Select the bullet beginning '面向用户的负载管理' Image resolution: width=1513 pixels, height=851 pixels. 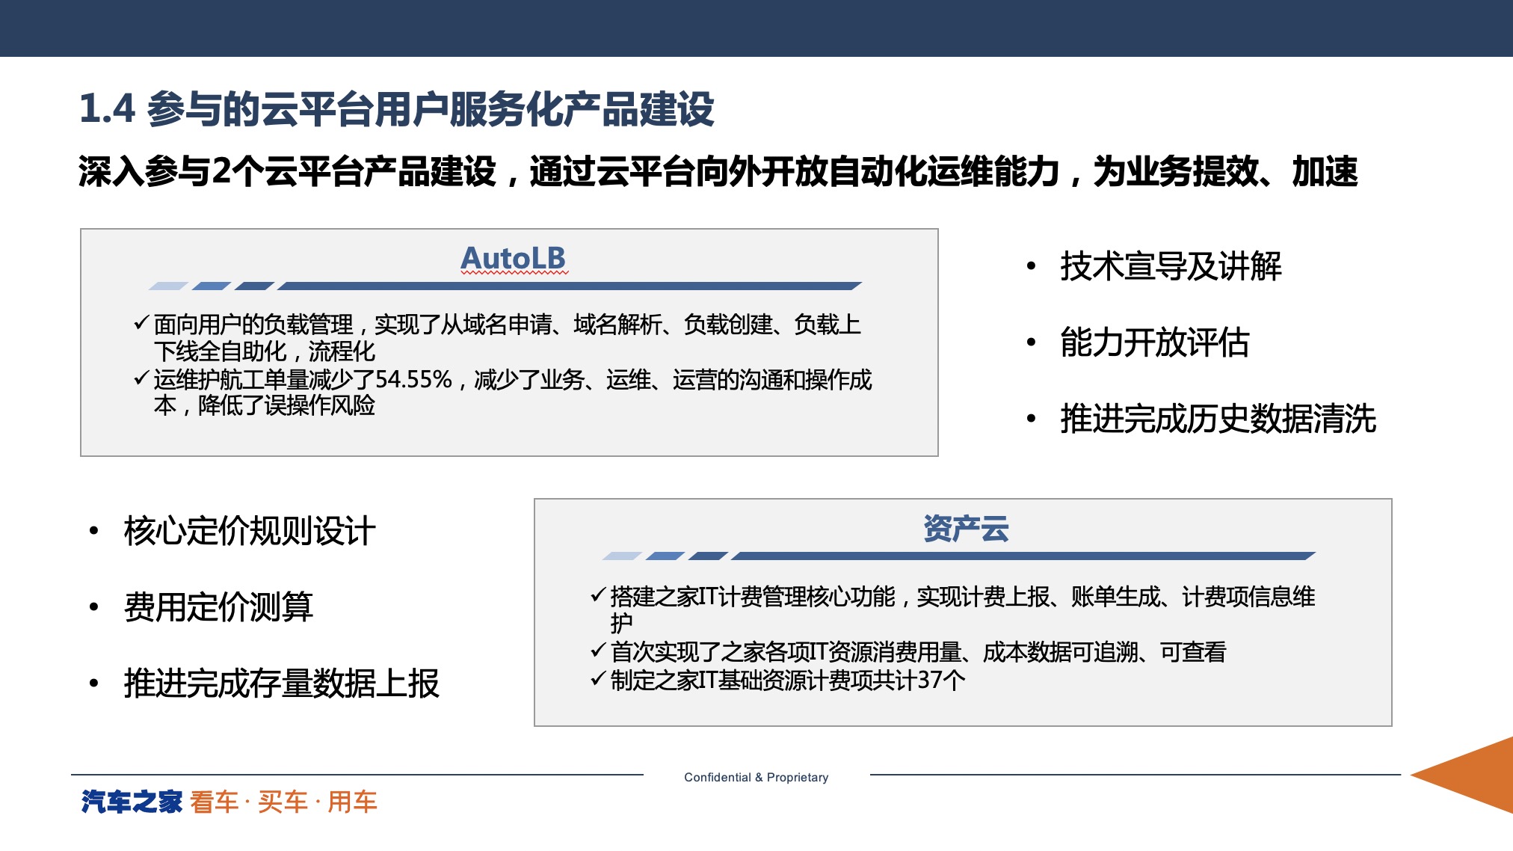[x=497, y=337]
